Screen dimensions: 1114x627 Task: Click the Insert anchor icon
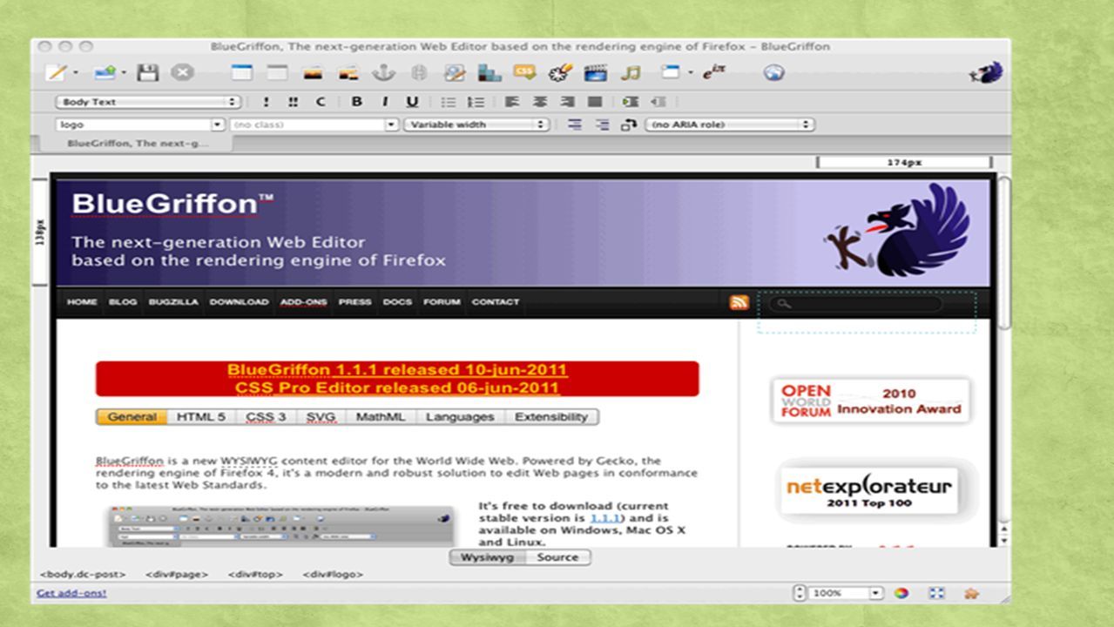pos(384,73)
